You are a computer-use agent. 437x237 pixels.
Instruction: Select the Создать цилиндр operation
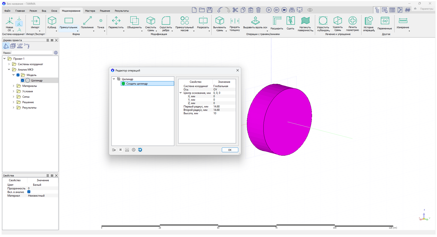pos(137,84)
